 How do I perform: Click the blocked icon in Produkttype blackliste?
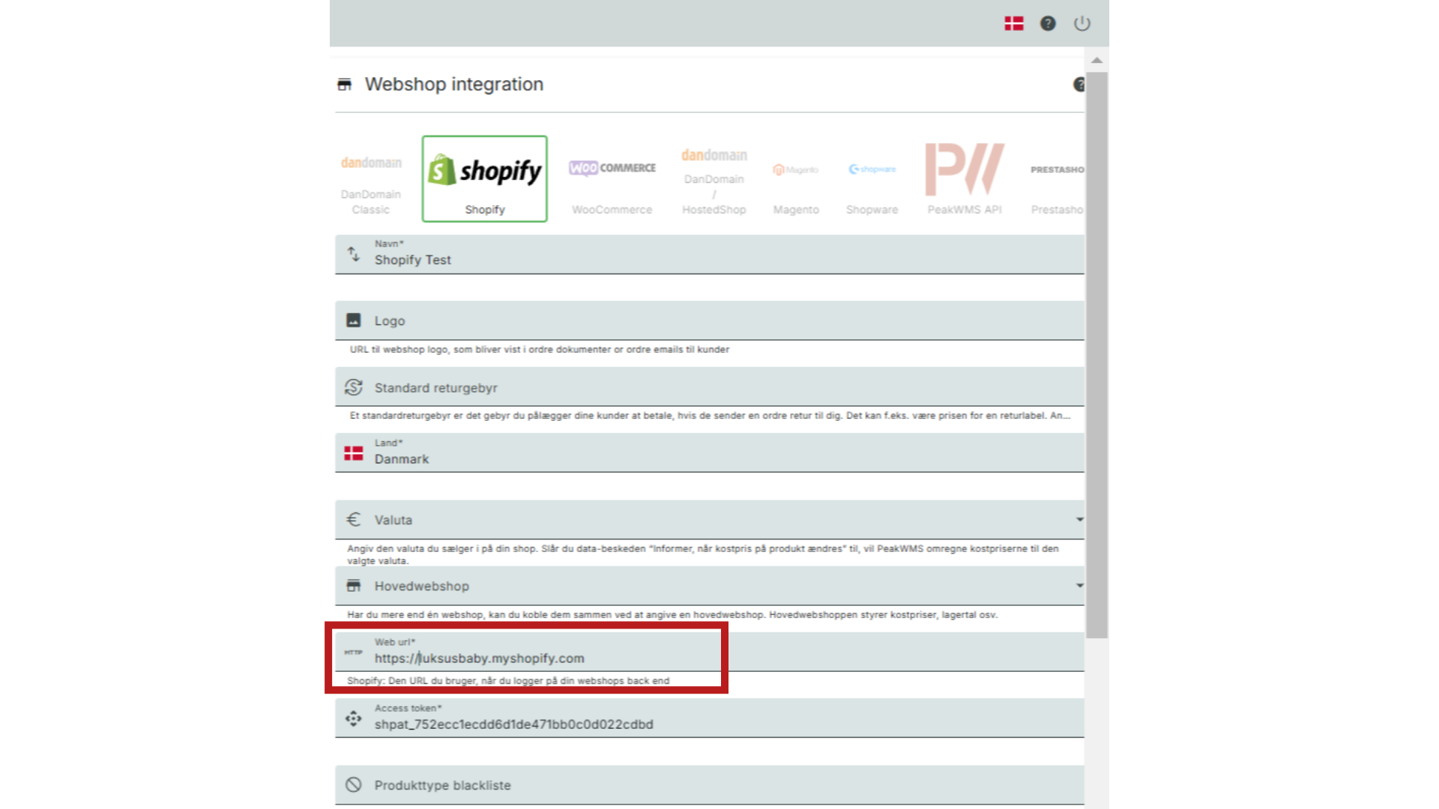354,784
